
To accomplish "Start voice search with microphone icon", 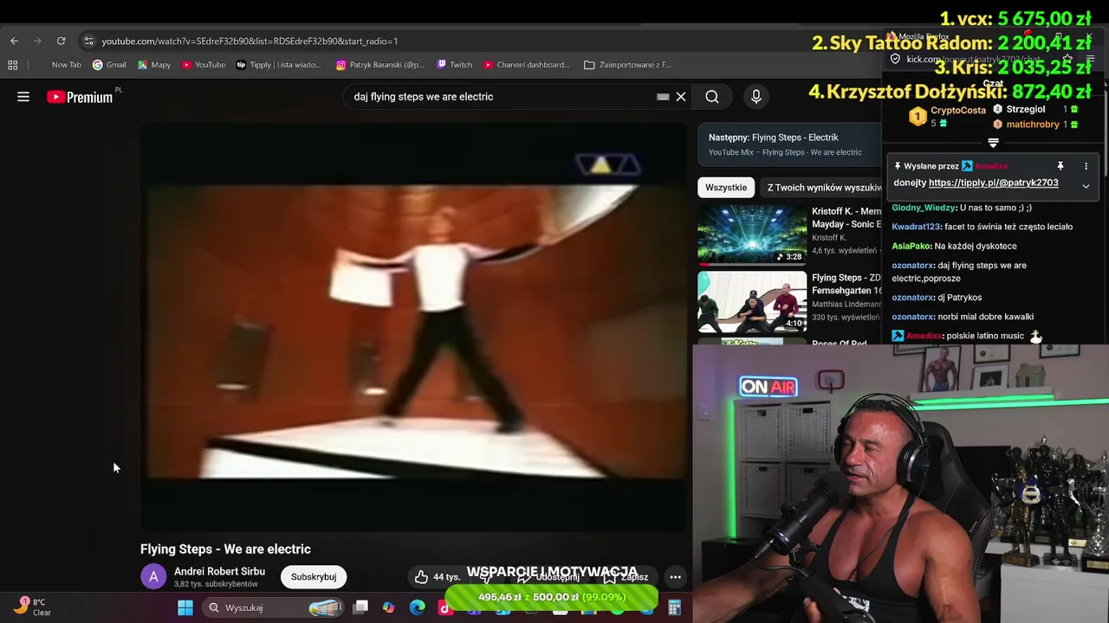I will [756, 97].
